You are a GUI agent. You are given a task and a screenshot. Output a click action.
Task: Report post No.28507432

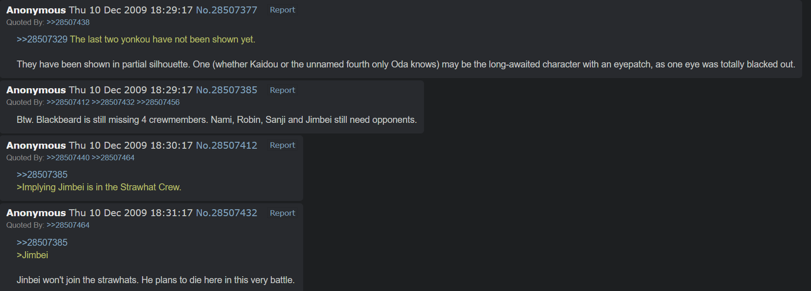click(282, 213)
